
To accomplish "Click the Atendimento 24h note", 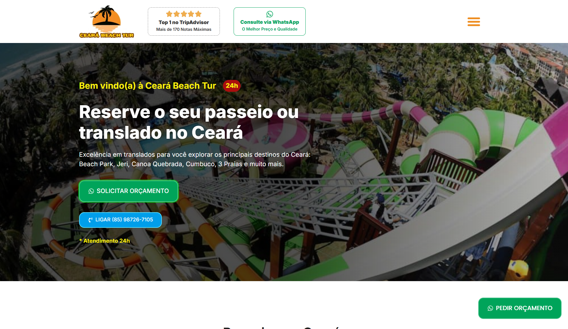I will 104,241.
